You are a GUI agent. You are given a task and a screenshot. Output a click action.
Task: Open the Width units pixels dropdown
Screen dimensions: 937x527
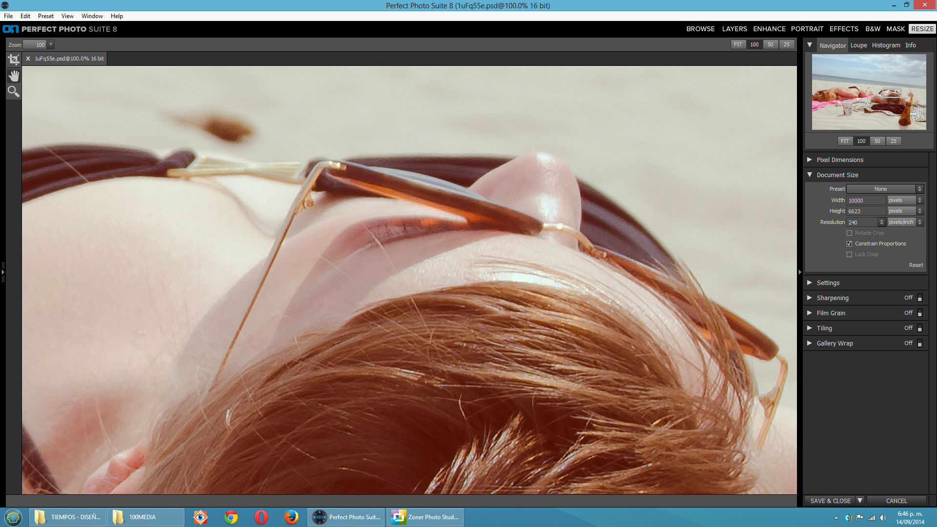pos(905,200)
